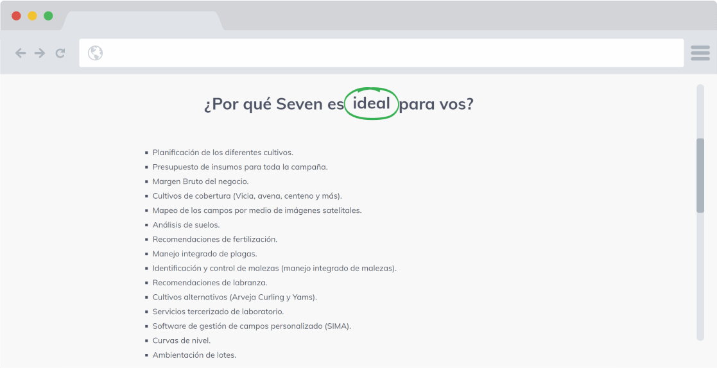
Task: Click 'Cultivos alternativos (Arveja Curling y Yams).'
Action: 234,297
